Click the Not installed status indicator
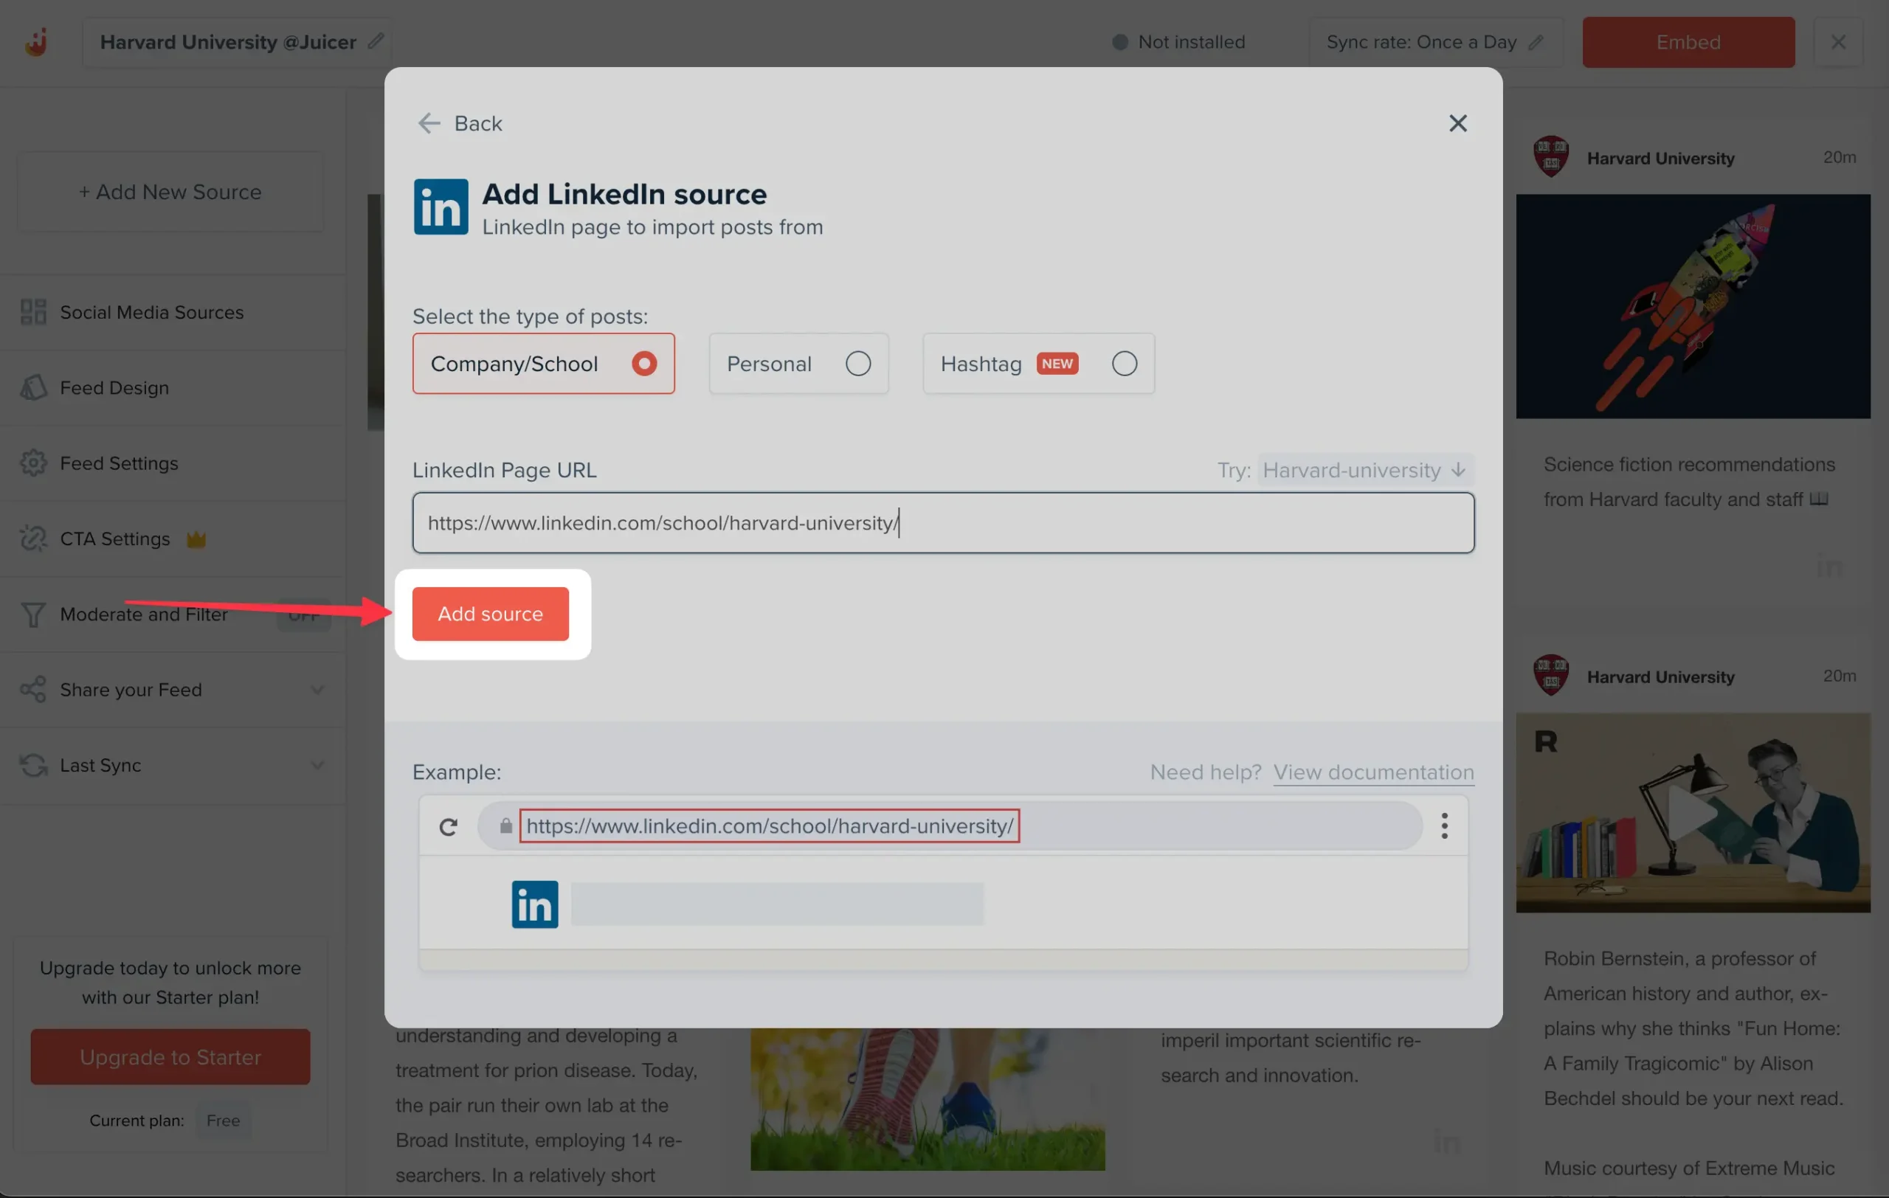Viewport: 1889px width, 1198px height. tap(1178, 41)
